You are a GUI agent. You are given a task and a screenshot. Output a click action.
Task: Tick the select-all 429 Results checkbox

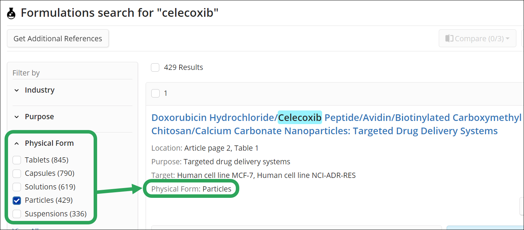155,67
